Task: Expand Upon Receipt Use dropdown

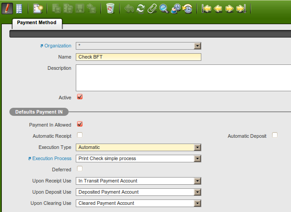Action: (197, 181)
